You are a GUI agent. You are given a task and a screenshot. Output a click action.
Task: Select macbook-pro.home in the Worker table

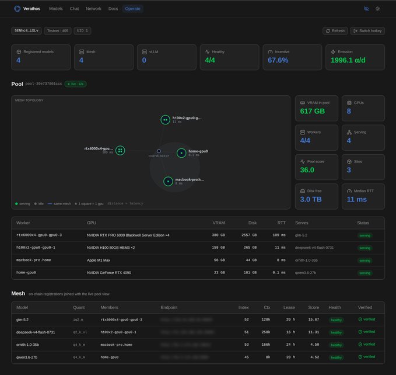34,260
